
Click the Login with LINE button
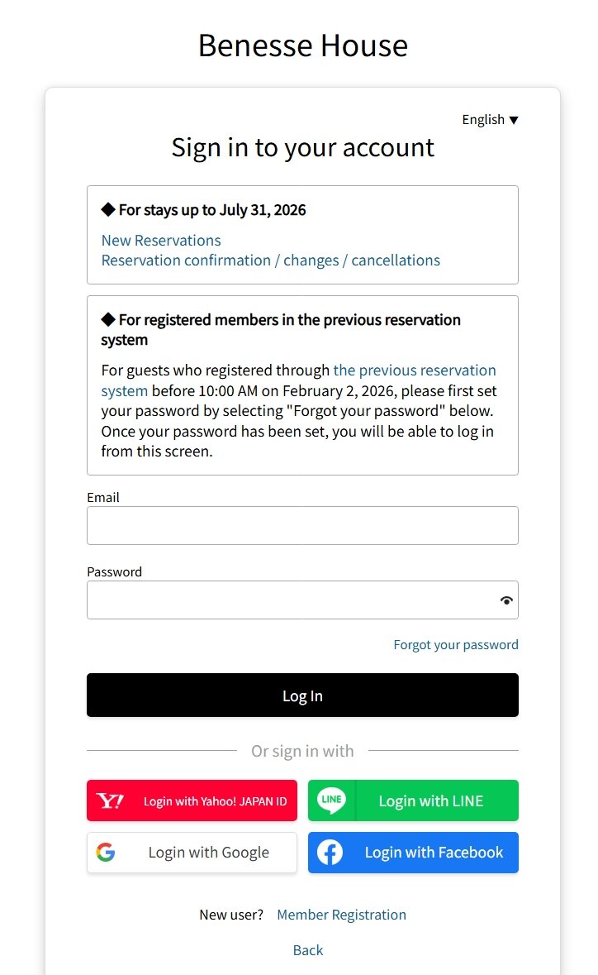pyautogui.click(x=430, y=801)
